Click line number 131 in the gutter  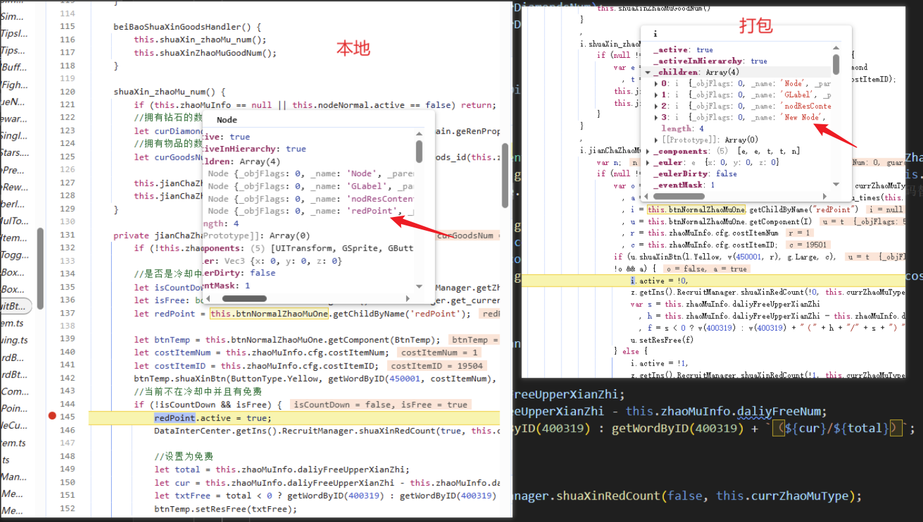67,235
